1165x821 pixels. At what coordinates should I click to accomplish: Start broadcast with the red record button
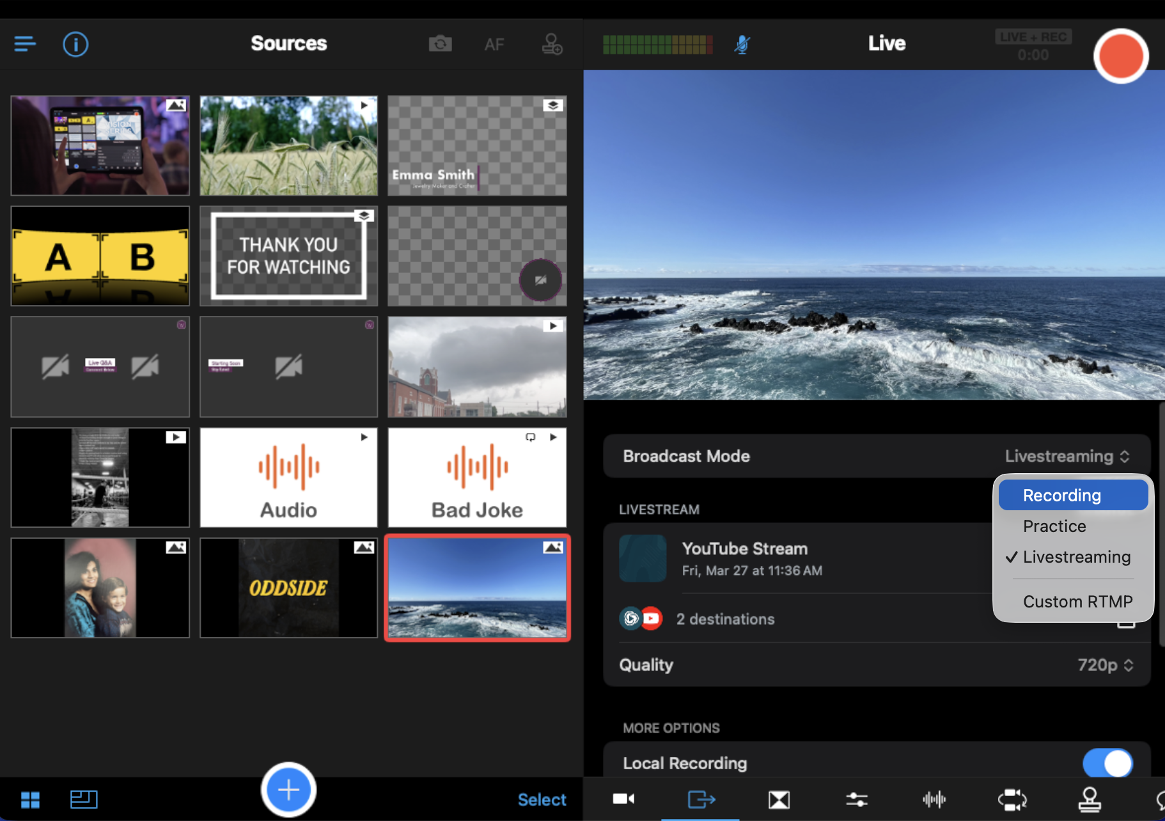(x=1121, y=56)
